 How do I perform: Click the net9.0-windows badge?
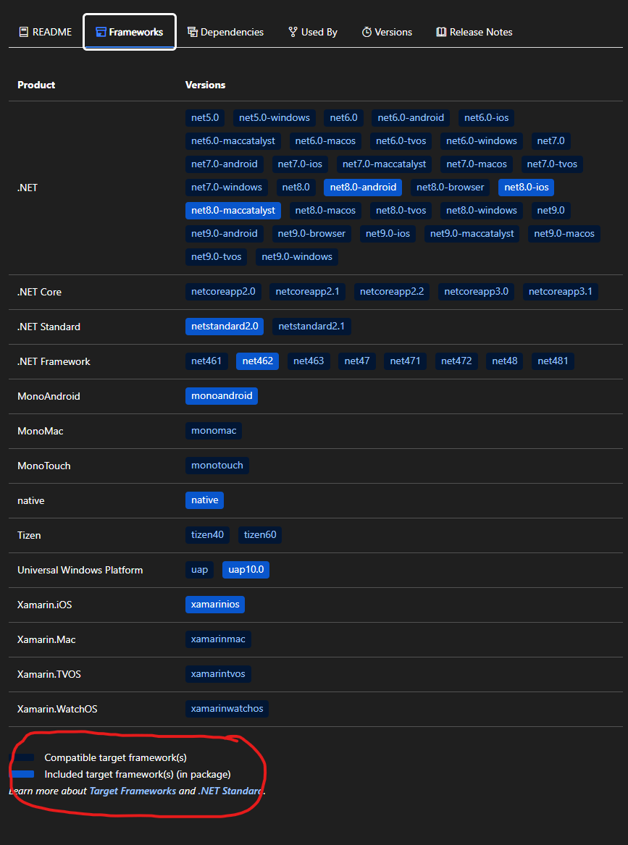[297, 256]
